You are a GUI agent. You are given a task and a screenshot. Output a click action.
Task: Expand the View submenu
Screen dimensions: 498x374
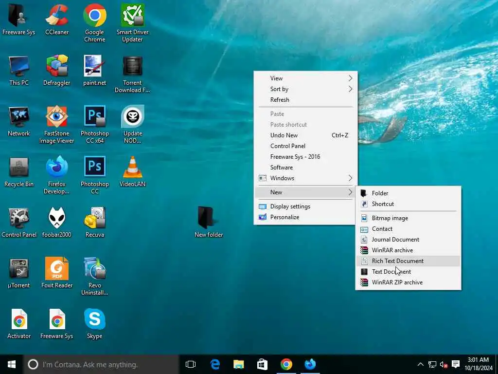pyautogui.click(x=305, y=78)
